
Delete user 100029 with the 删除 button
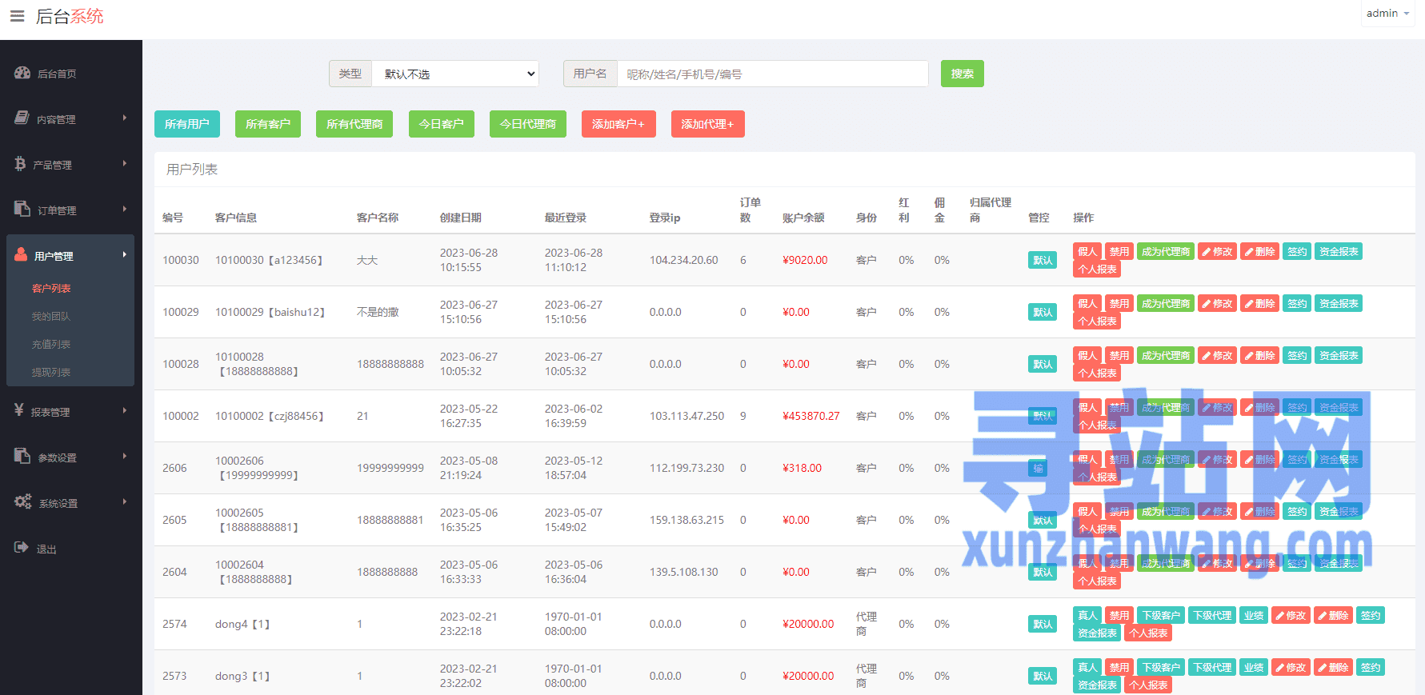[x=1259, y=304]
